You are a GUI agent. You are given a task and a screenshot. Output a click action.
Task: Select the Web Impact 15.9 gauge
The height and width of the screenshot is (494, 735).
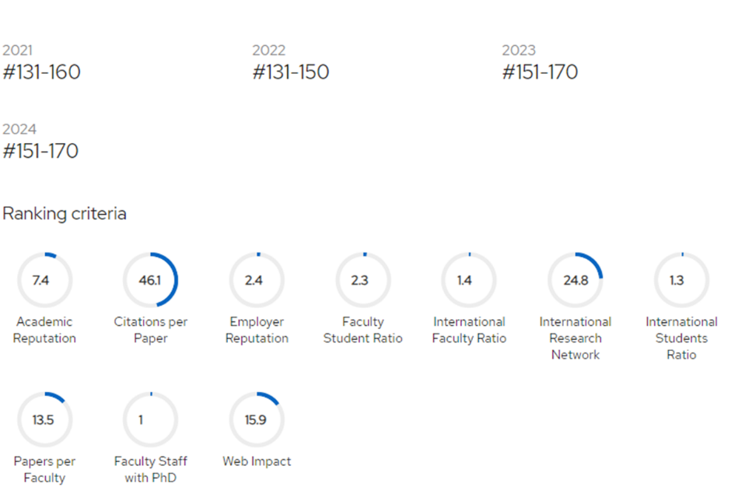click(x=257, y=420)
